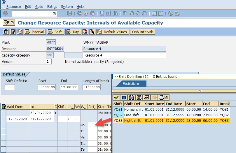Click the Select All icon beside the trash can

coord(13,32)
